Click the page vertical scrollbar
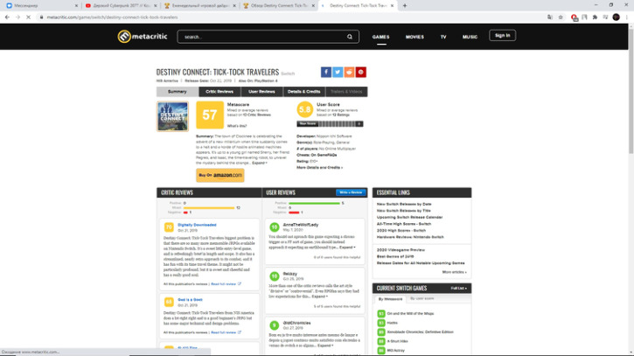This screenshot has width=634, height=356. click(x=631, y=91)
